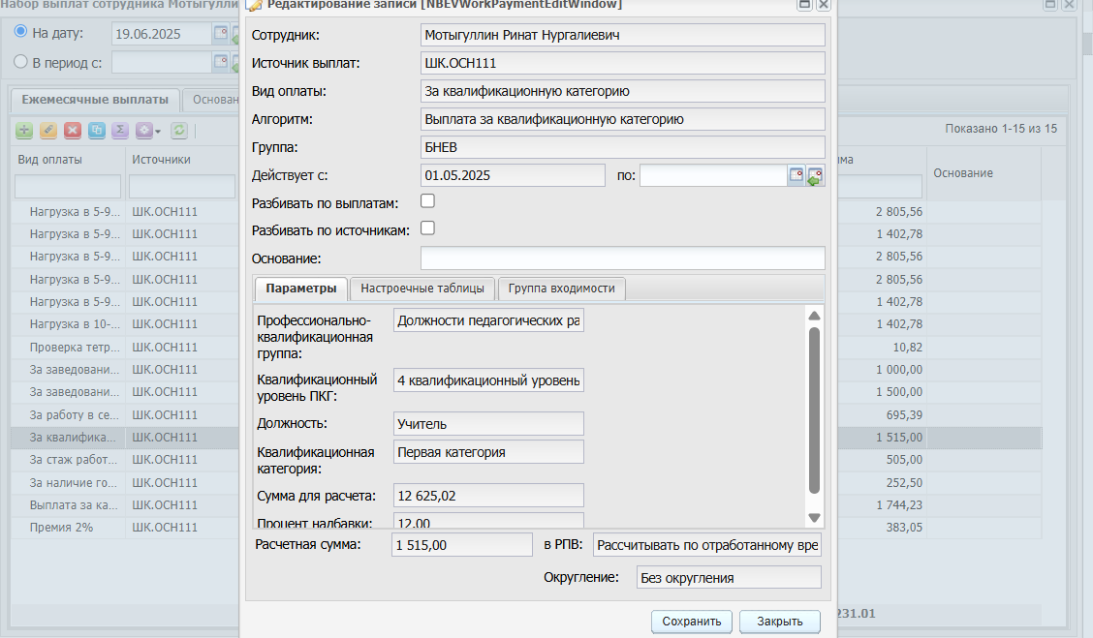Open the 'Настроечные таблицы' tab

[422, 289]
